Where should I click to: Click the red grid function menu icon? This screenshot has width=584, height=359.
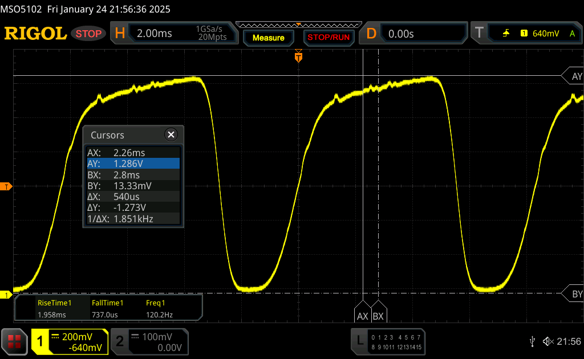14,341
